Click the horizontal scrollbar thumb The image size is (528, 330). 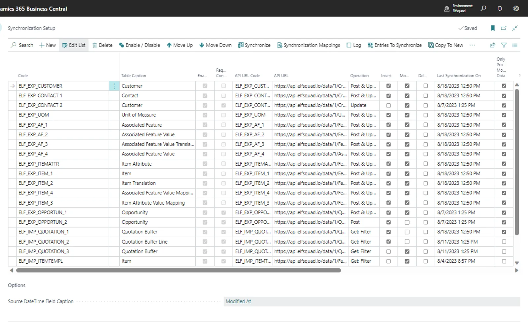179,270
